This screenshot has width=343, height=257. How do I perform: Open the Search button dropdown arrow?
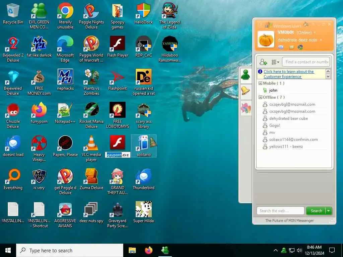329,211
